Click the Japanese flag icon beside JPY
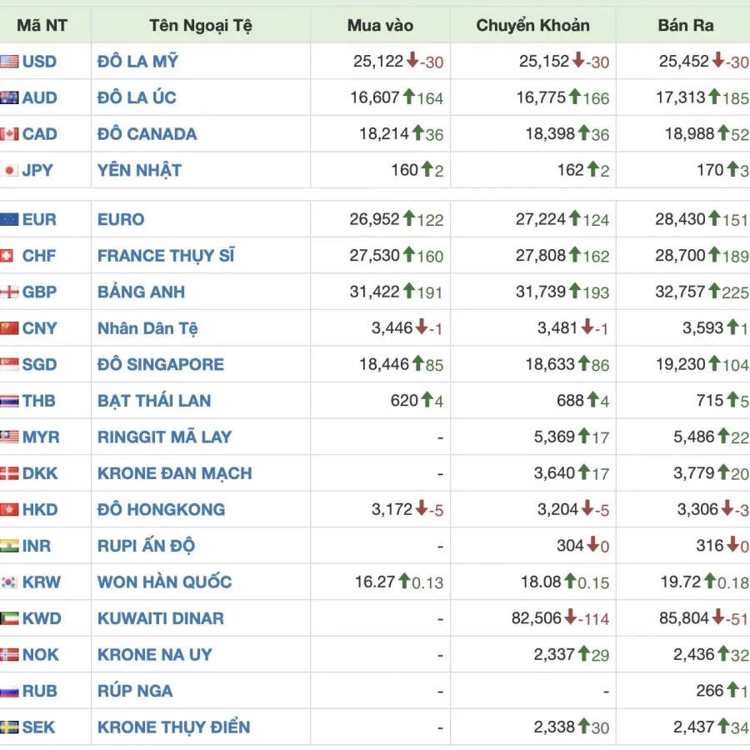The height and width of the screenshot is (750, 750). (x=9, y=170)
